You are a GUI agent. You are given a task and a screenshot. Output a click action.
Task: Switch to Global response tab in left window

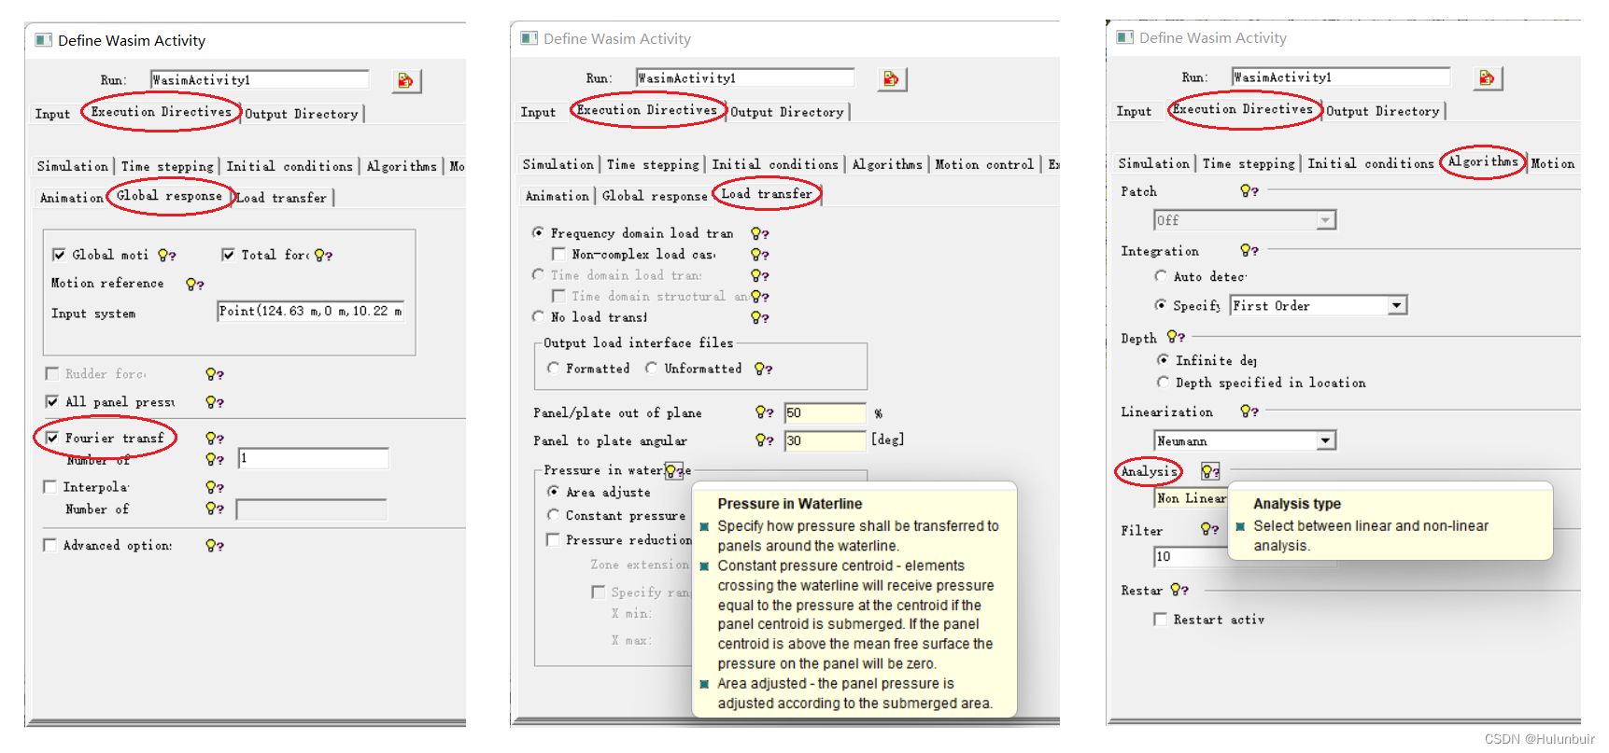(169, 196)
